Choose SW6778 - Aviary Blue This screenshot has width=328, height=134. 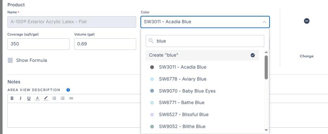tap(202, 79)
